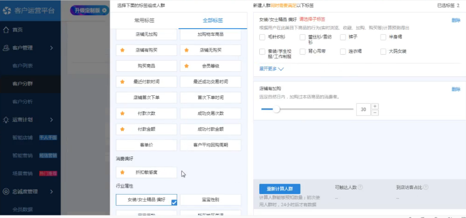
Task: Click the help icon beside 可触达人数
Action: click(x=360, y=188)
